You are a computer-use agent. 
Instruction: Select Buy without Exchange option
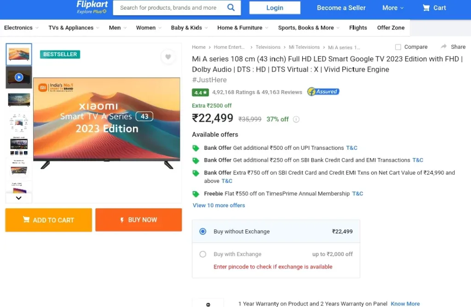click(203, 231)
